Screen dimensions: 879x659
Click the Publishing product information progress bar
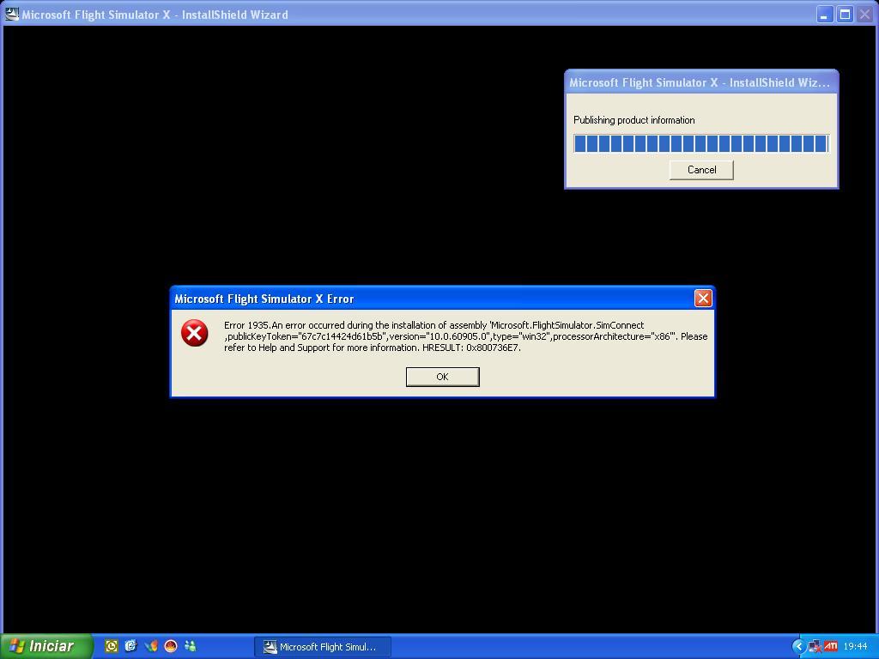tap(700, 143)
